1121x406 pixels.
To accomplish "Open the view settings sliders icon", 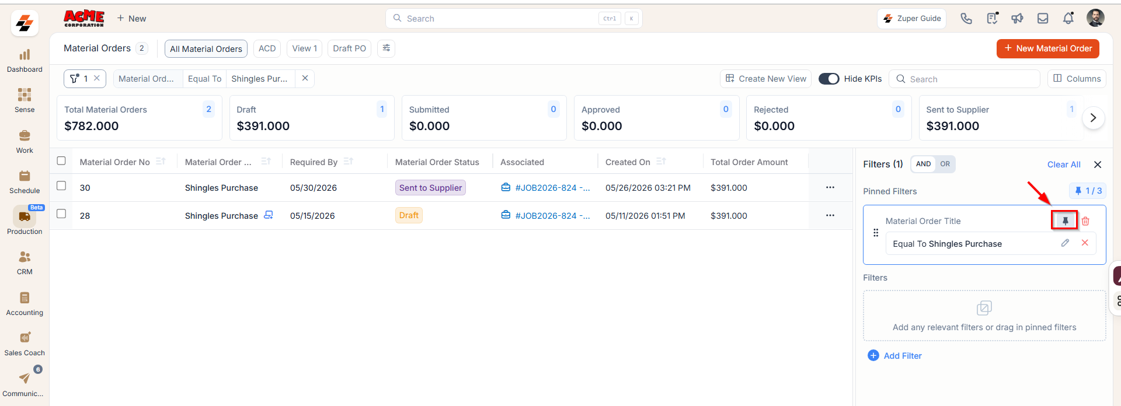I will pos(387,48).
